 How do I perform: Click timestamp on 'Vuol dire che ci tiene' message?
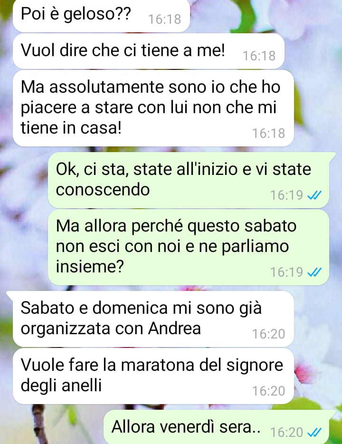pos(259,56)
